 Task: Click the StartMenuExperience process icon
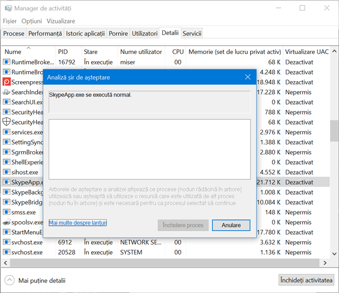[x=6, y=232]
